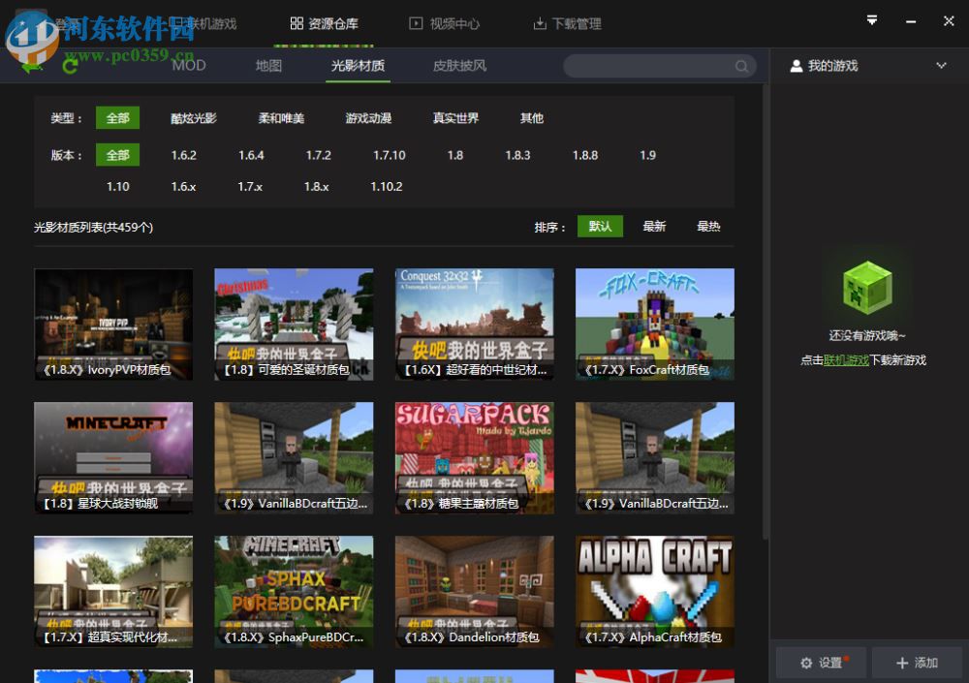This screenshot has height=683, width=969.
Task: Filter by type 真实世界
Action: point(456,118)
